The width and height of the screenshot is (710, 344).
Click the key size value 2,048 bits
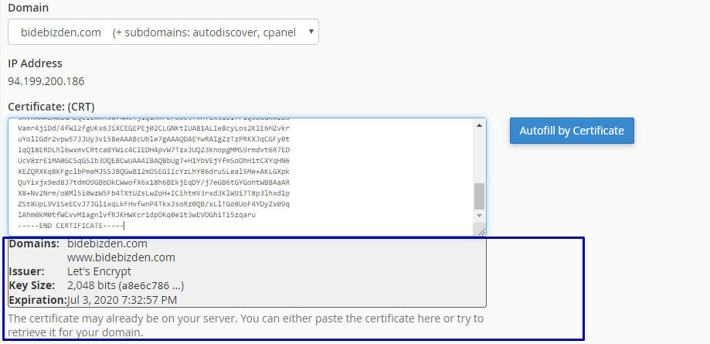point(125,286)
